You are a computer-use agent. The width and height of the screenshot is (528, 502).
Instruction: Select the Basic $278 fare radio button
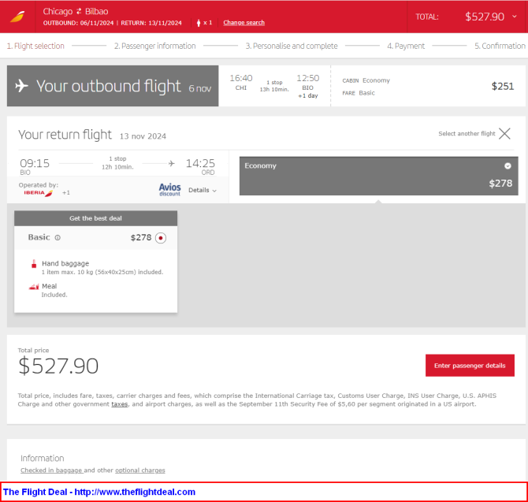click(x=161, y=238)
